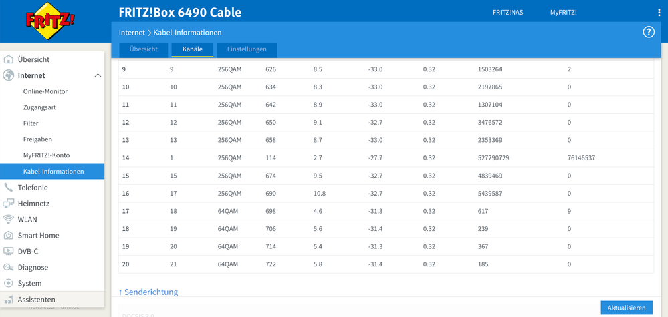The width and height of the screenshot is (668, 317).
Task: Click the power level 9.1 in row 12
Action: 318,122
